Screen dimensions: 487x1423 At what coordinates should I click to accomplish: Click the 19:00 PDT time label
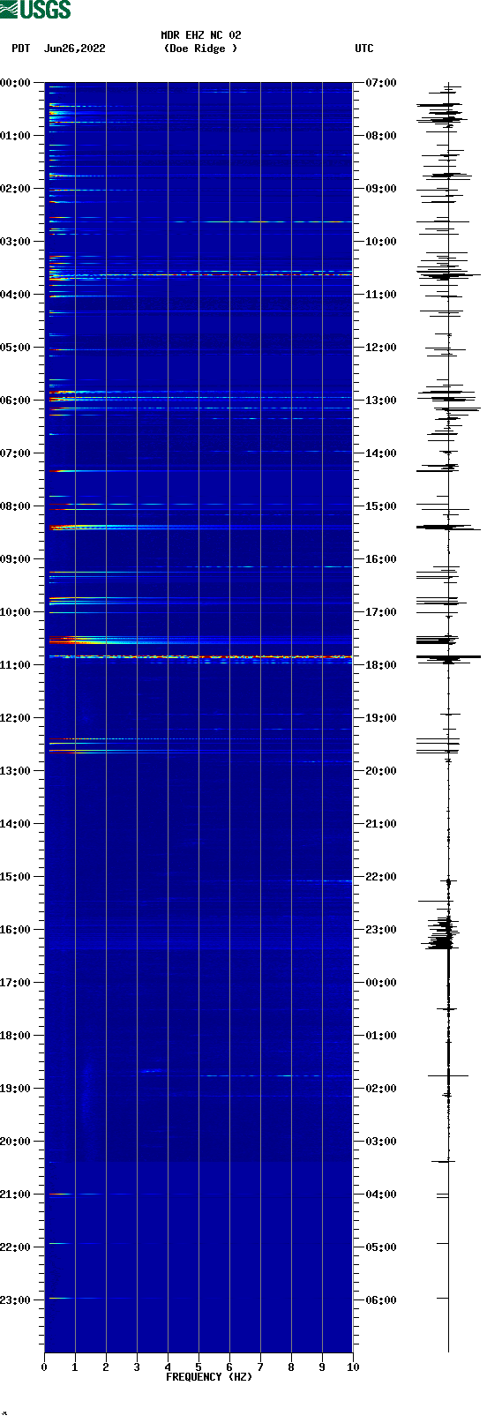16,1089
